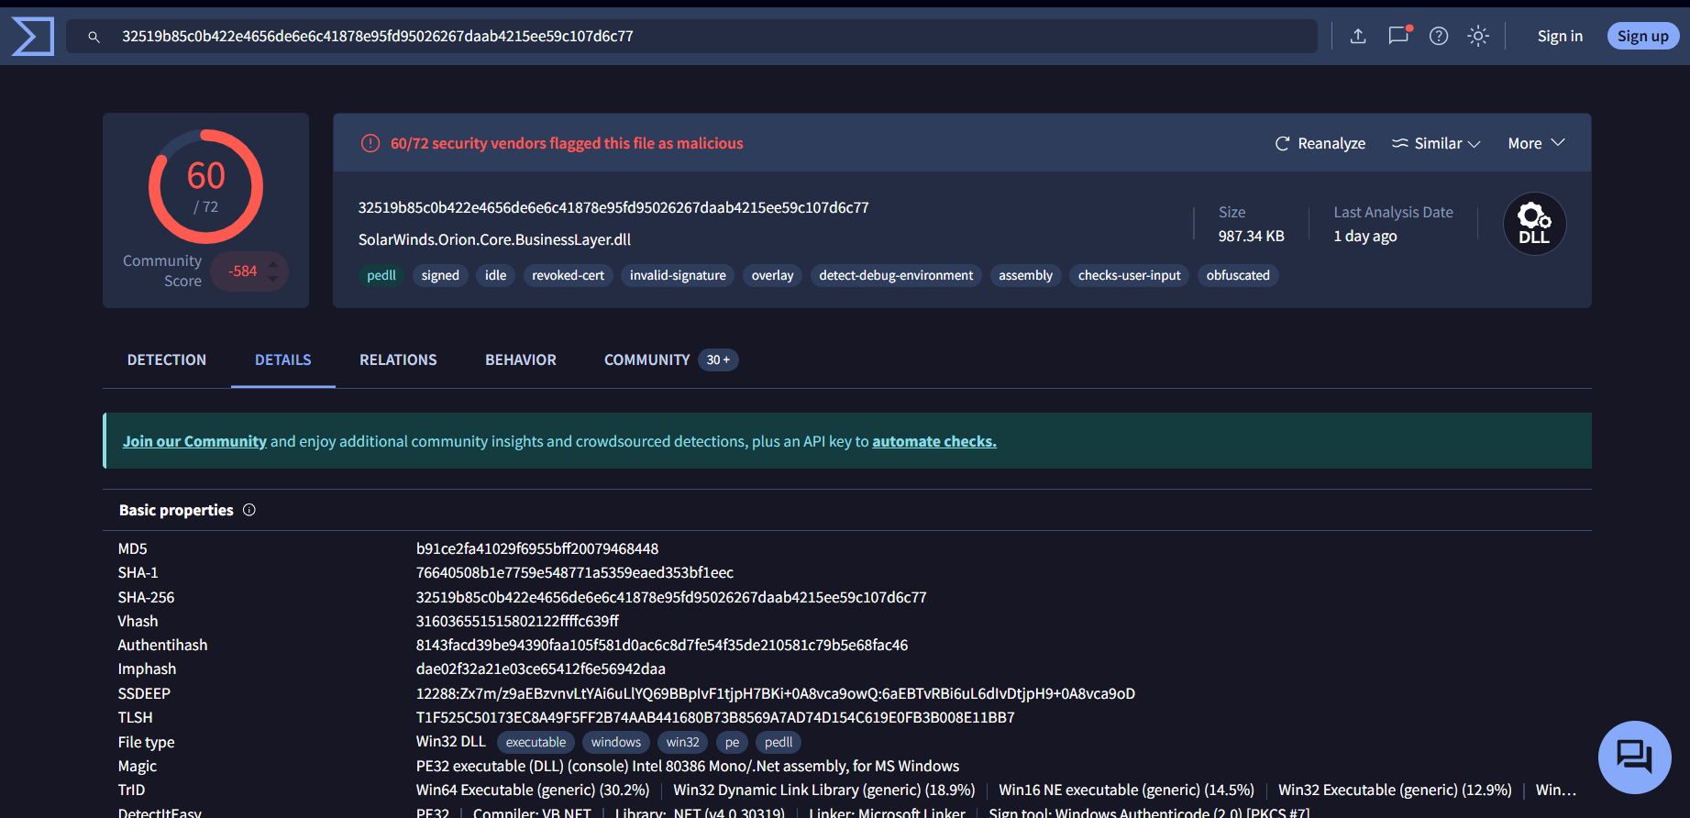Click the windows file type tag
Screen dimensions: 1690x818
[616, 742]
